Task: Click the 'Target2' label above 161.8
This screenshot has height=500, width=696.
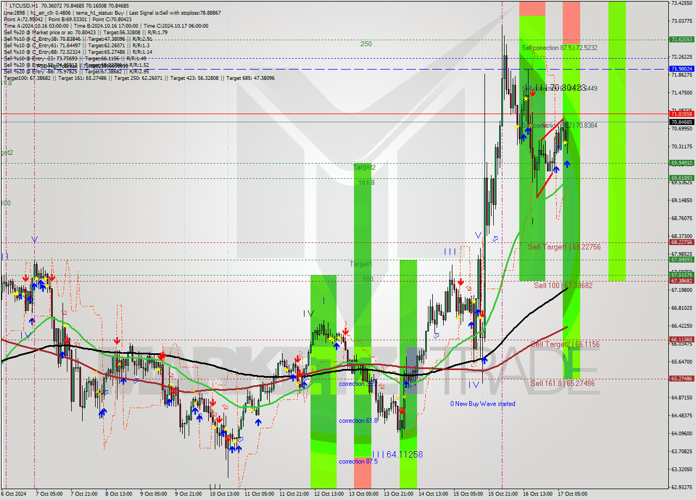Action: coord(364,167)
